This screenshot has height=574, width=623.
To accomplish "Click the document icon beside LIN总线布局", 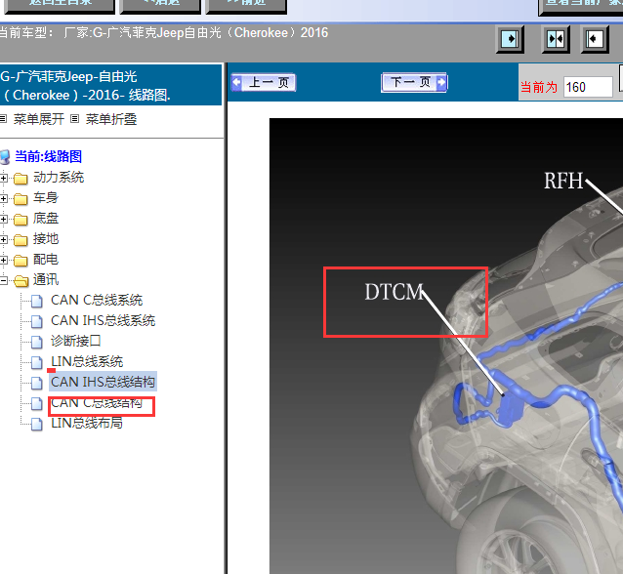I will (36, 425).
